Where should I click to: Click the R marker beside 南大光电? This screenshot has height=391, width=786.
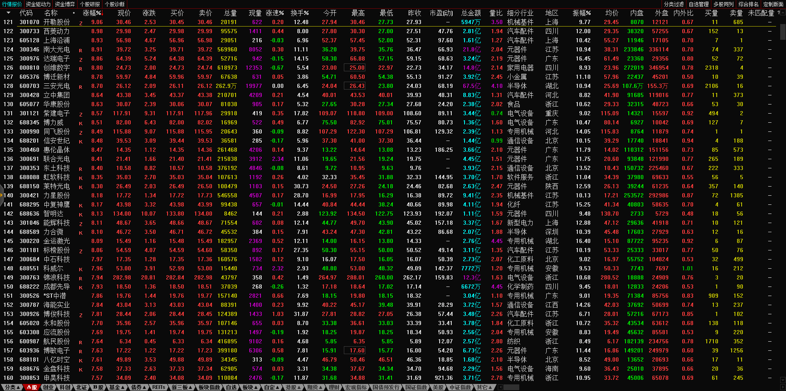click(80, 50)
